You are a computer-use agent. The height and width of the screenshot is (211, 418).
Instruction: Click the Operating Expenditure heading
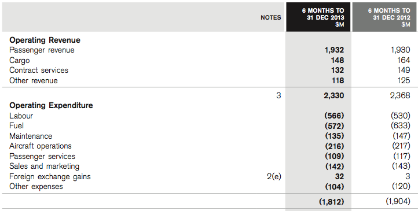click(x=51, y=105)
